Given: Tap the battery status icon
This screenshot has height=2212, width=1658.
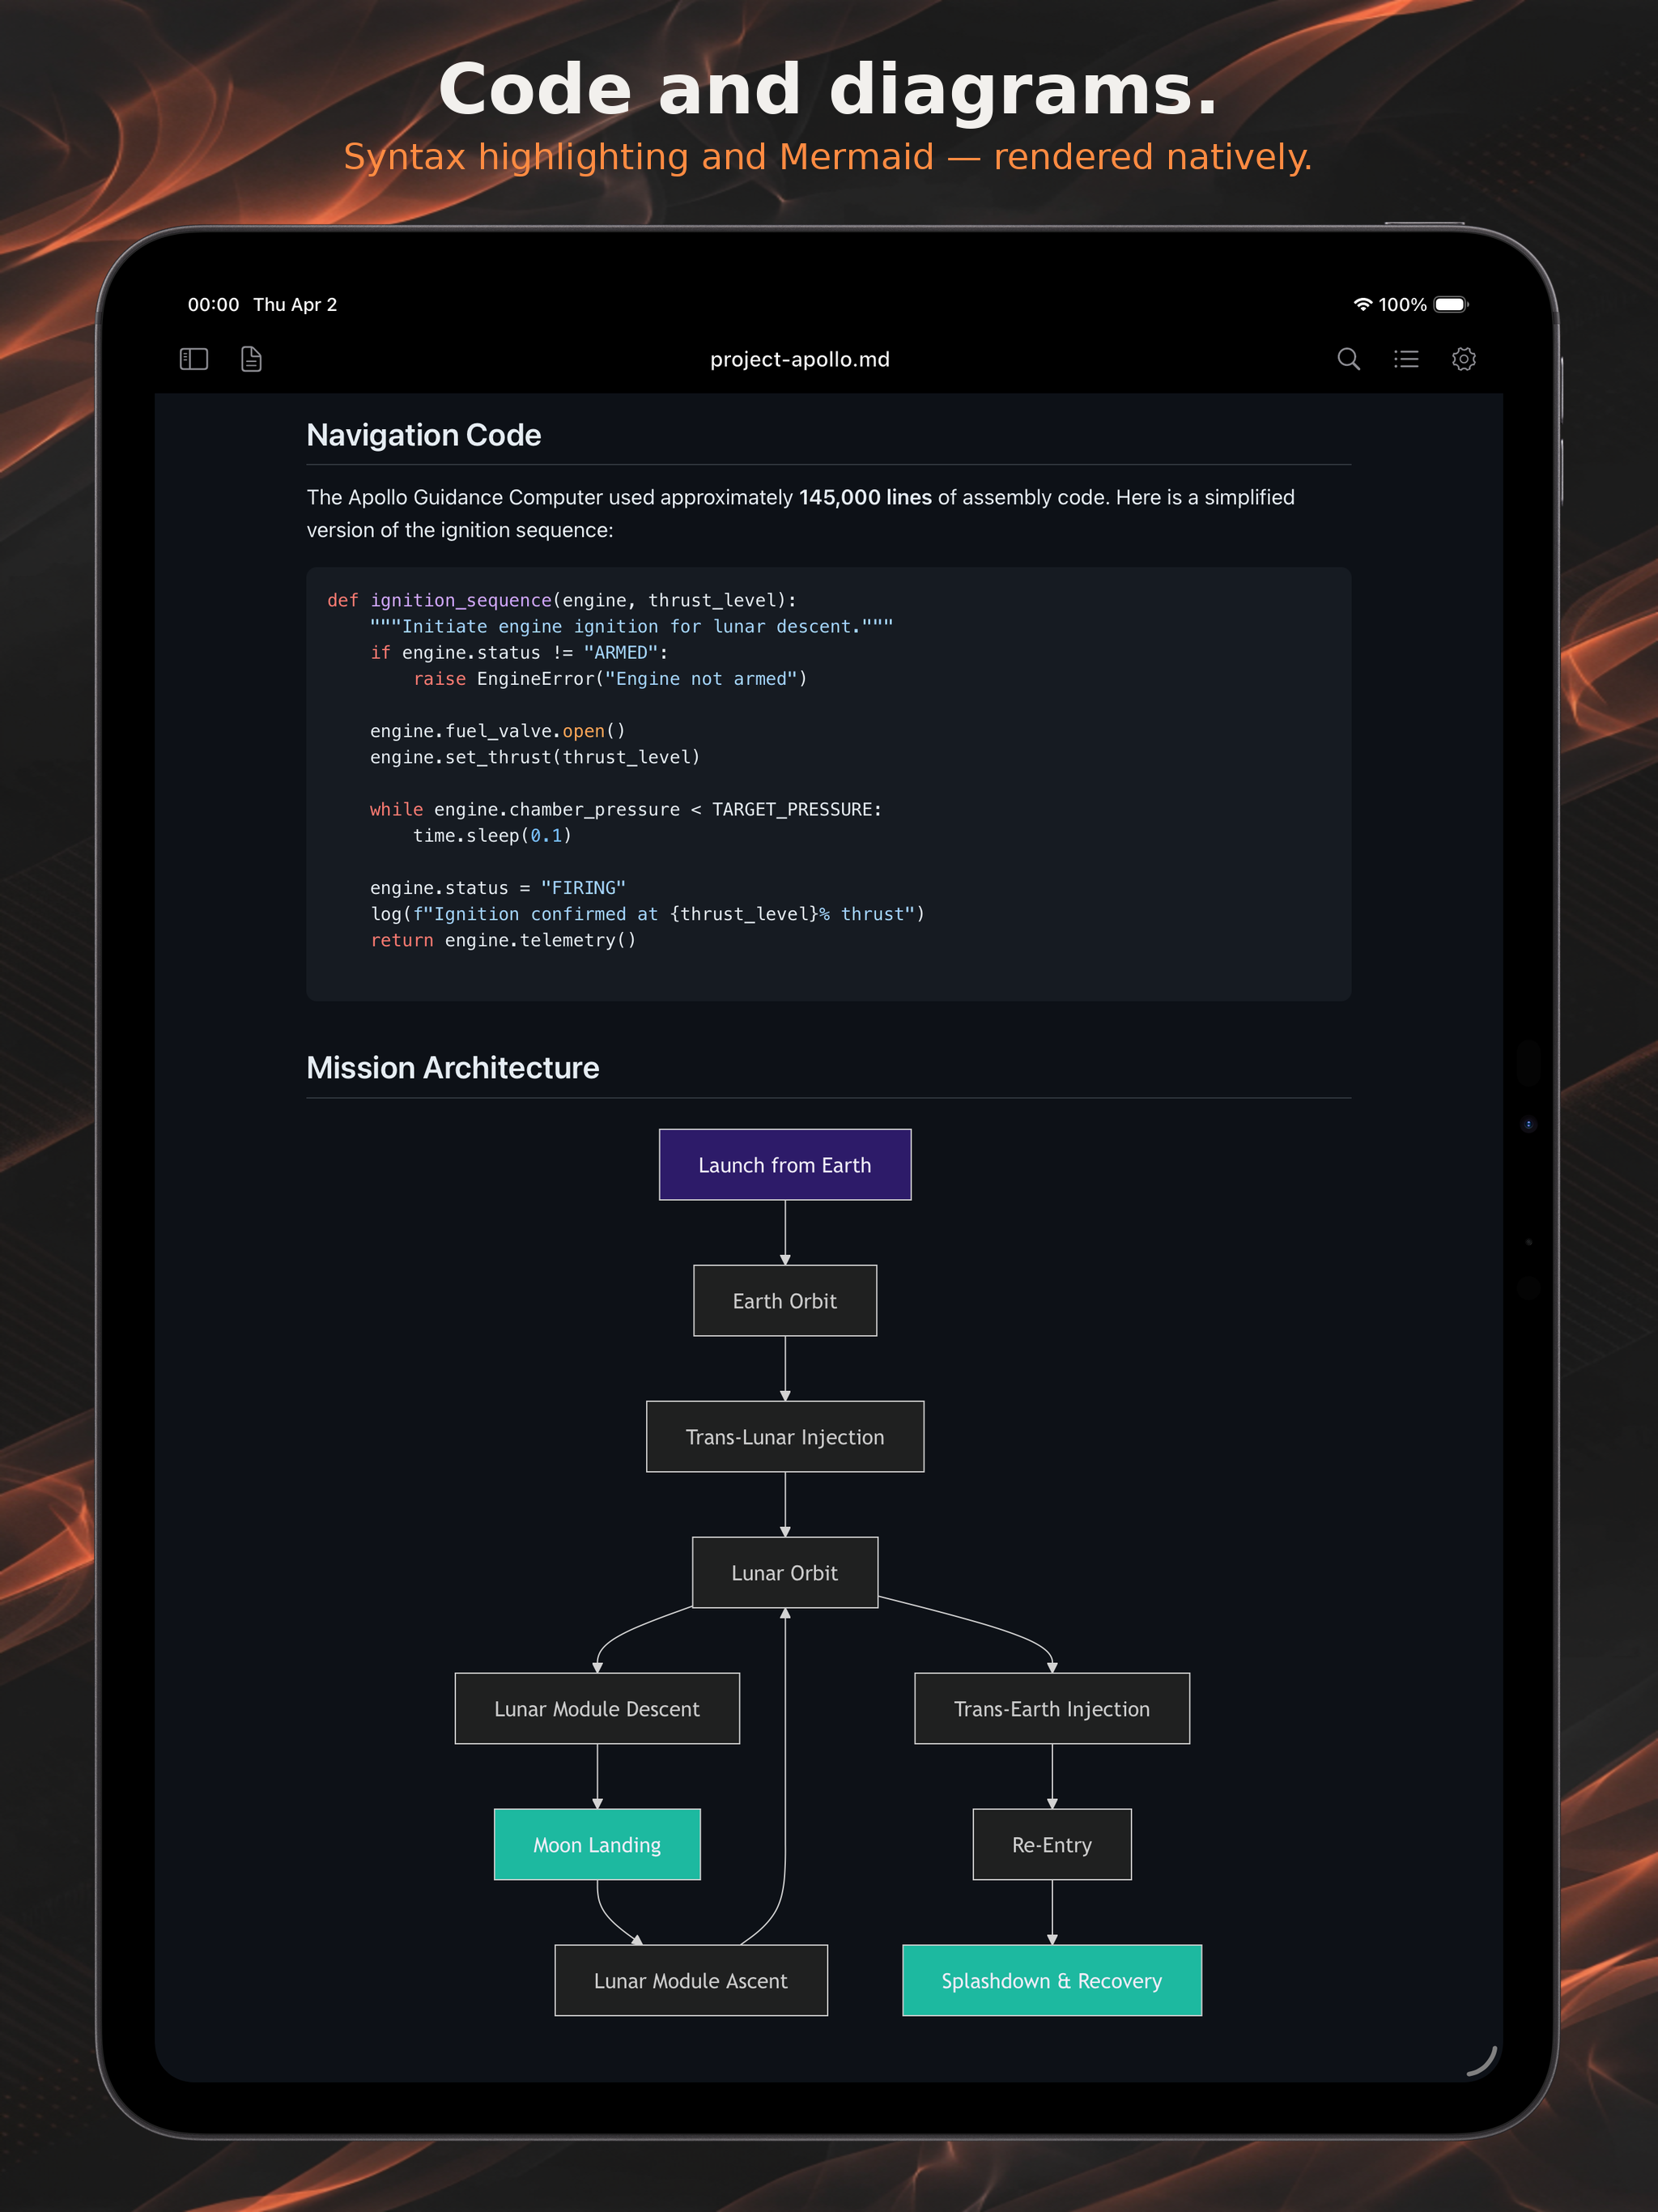Looking at the screenshot, I should pyautogui.click(x=1450, y=304).
